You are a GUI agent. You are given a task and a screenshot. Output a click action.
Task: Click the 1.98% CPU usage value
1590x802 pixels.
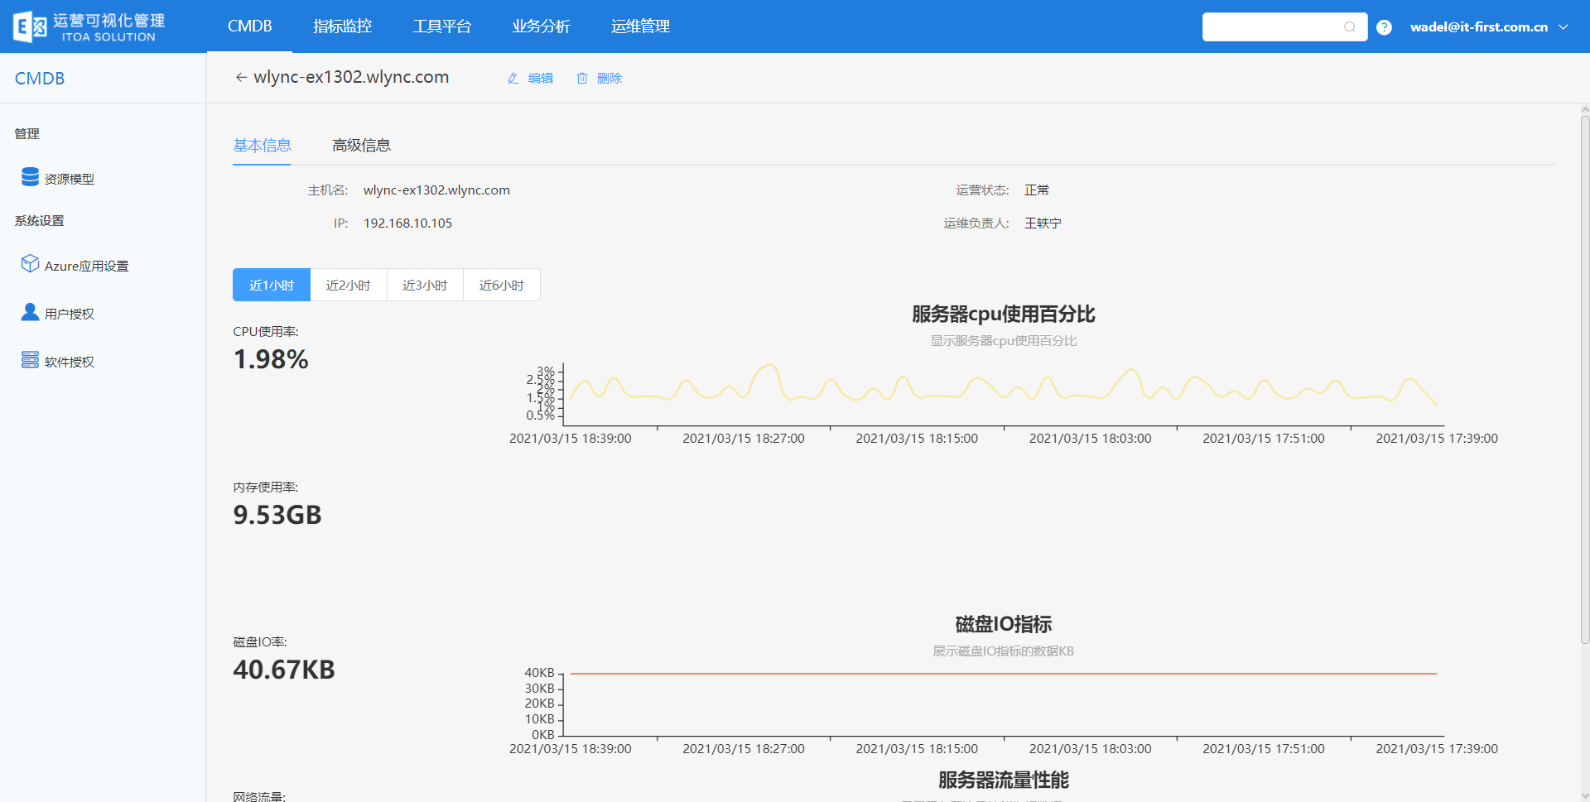click(271, 359)
